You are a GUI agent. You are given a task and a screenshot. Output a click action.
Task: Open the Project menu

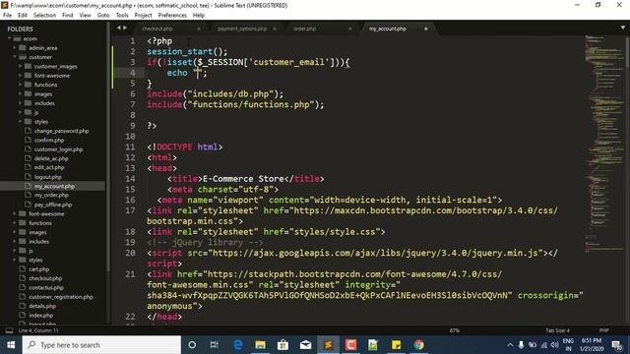(x=143, y=16)
